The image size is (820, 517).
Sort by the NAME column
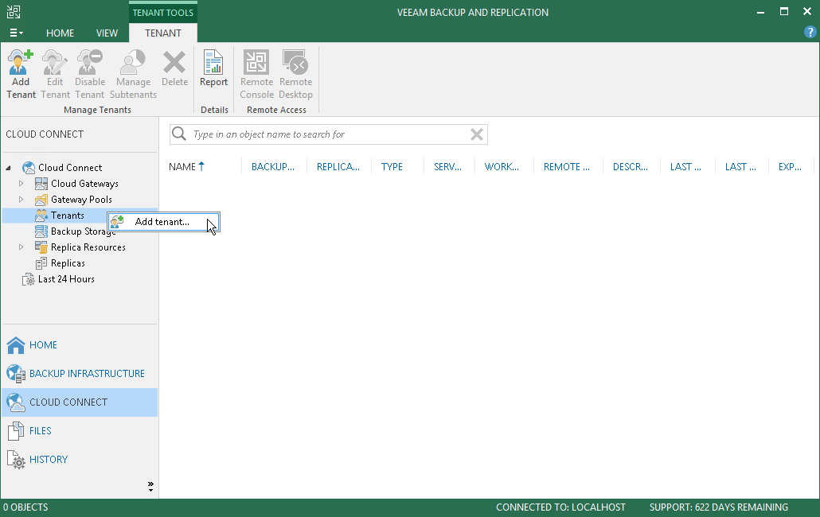tap(186, 166)
